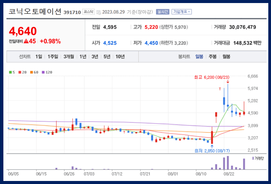Click the 실시간 real-time button
This screenshot has width=271, height=184.
162,12
